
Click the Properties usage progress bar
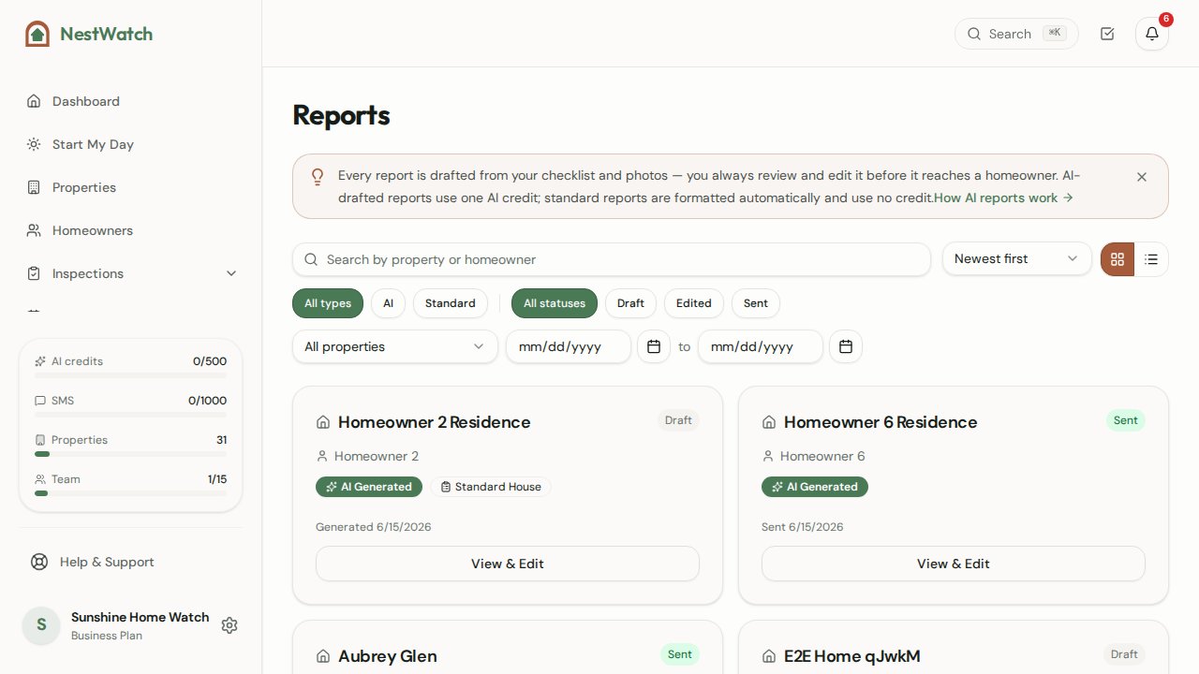[x=130, y=454]
